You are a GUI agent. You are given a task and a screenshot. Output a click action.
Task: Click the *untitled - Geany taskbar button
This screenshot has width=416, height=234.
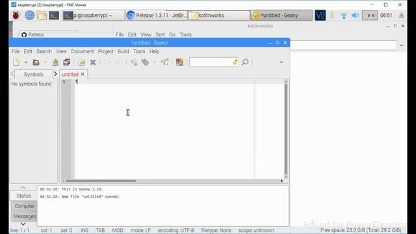coord(281,16)
